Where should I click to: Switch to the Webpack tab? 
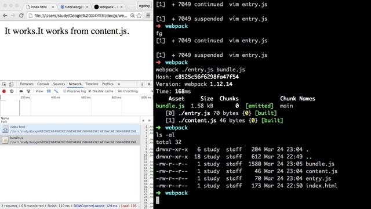108,7
